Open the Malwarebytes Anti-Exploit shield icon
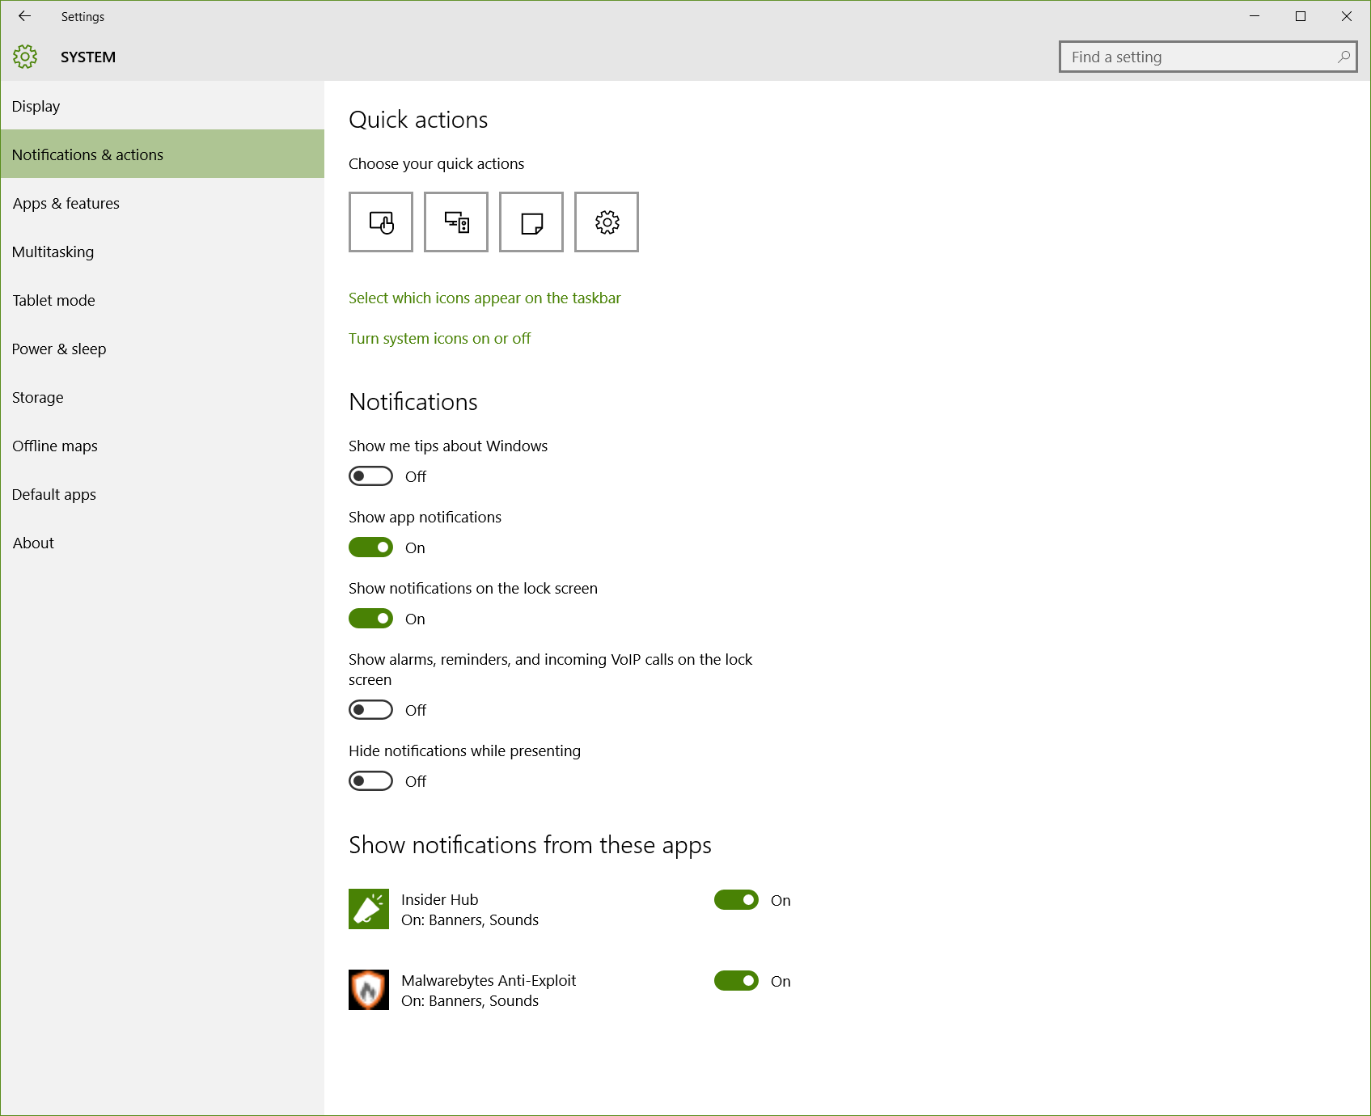Screen dimensions: 1371x1116 [369, 990]
